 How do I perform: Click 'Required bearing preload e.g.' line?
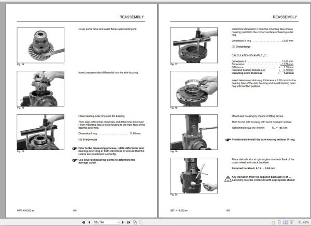[263, 70]
